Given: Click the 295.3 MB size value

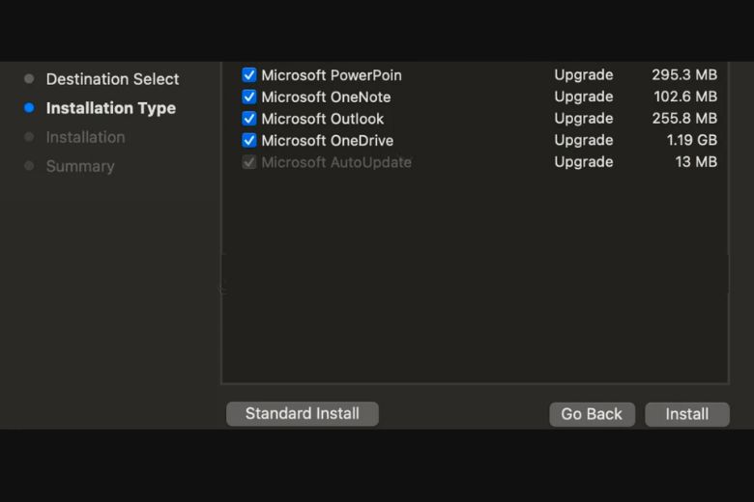Looking at the screenshot, I should point(684,75).
